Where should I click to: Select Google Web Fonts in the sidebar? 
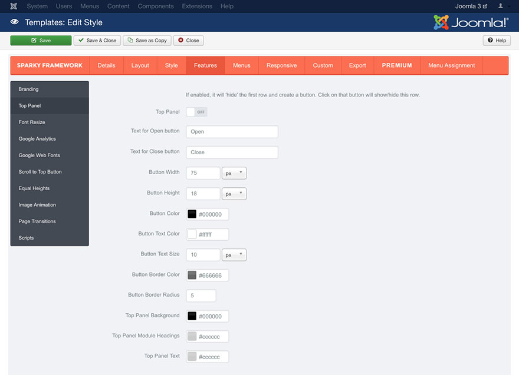pos(50,155)
